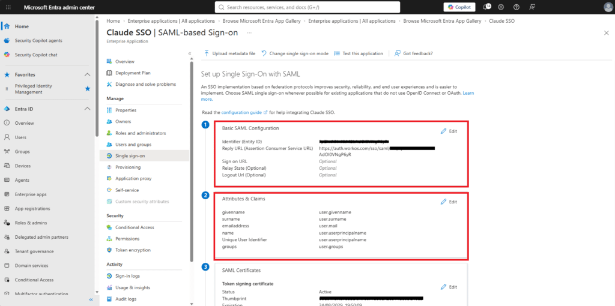Image resolution: width=615 pixels, height=306 pixels.
Task: Open Entra ID Overview in sidebar
Action: point(24,123)
